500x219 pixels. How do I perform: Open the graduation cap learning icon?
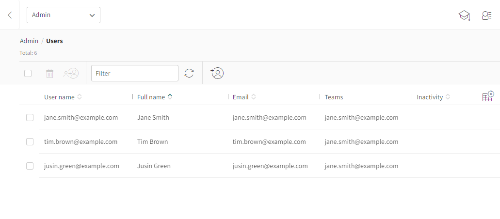[x=464, y=16]
